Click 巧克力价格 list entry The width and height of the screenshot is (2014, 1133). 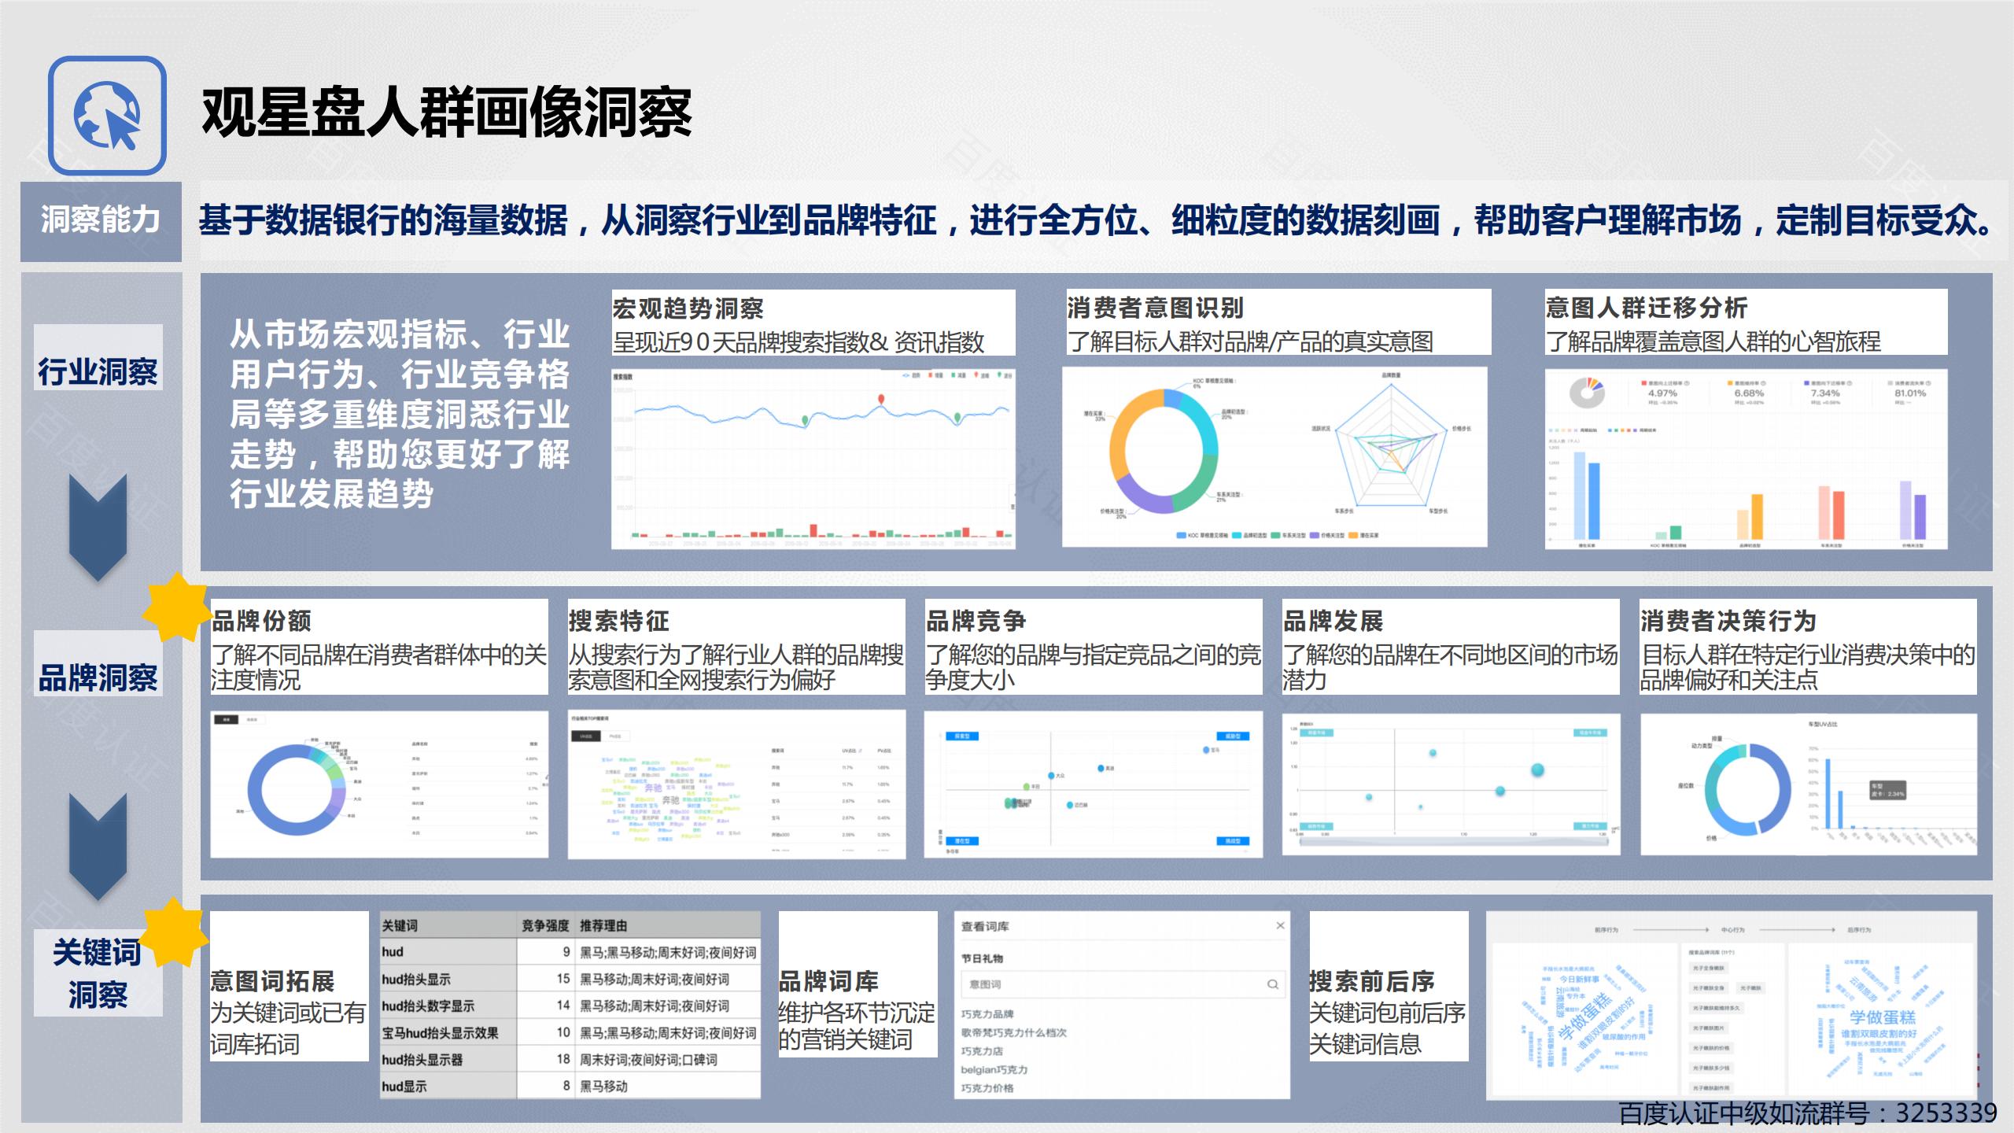click(987, 1088)
